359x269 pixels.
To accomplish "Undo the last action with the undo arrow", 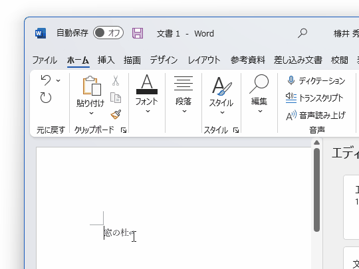I will (46, 80).
